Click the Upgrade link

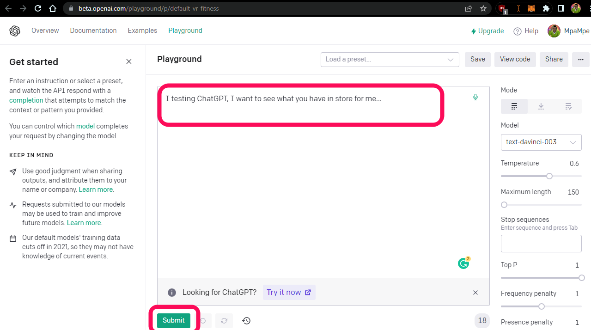487,31
